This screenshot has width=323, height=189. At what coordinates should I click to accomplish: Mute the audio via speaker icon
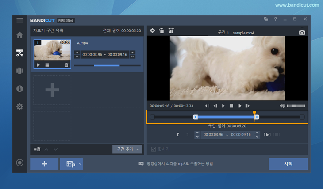(x=282, y=106)
